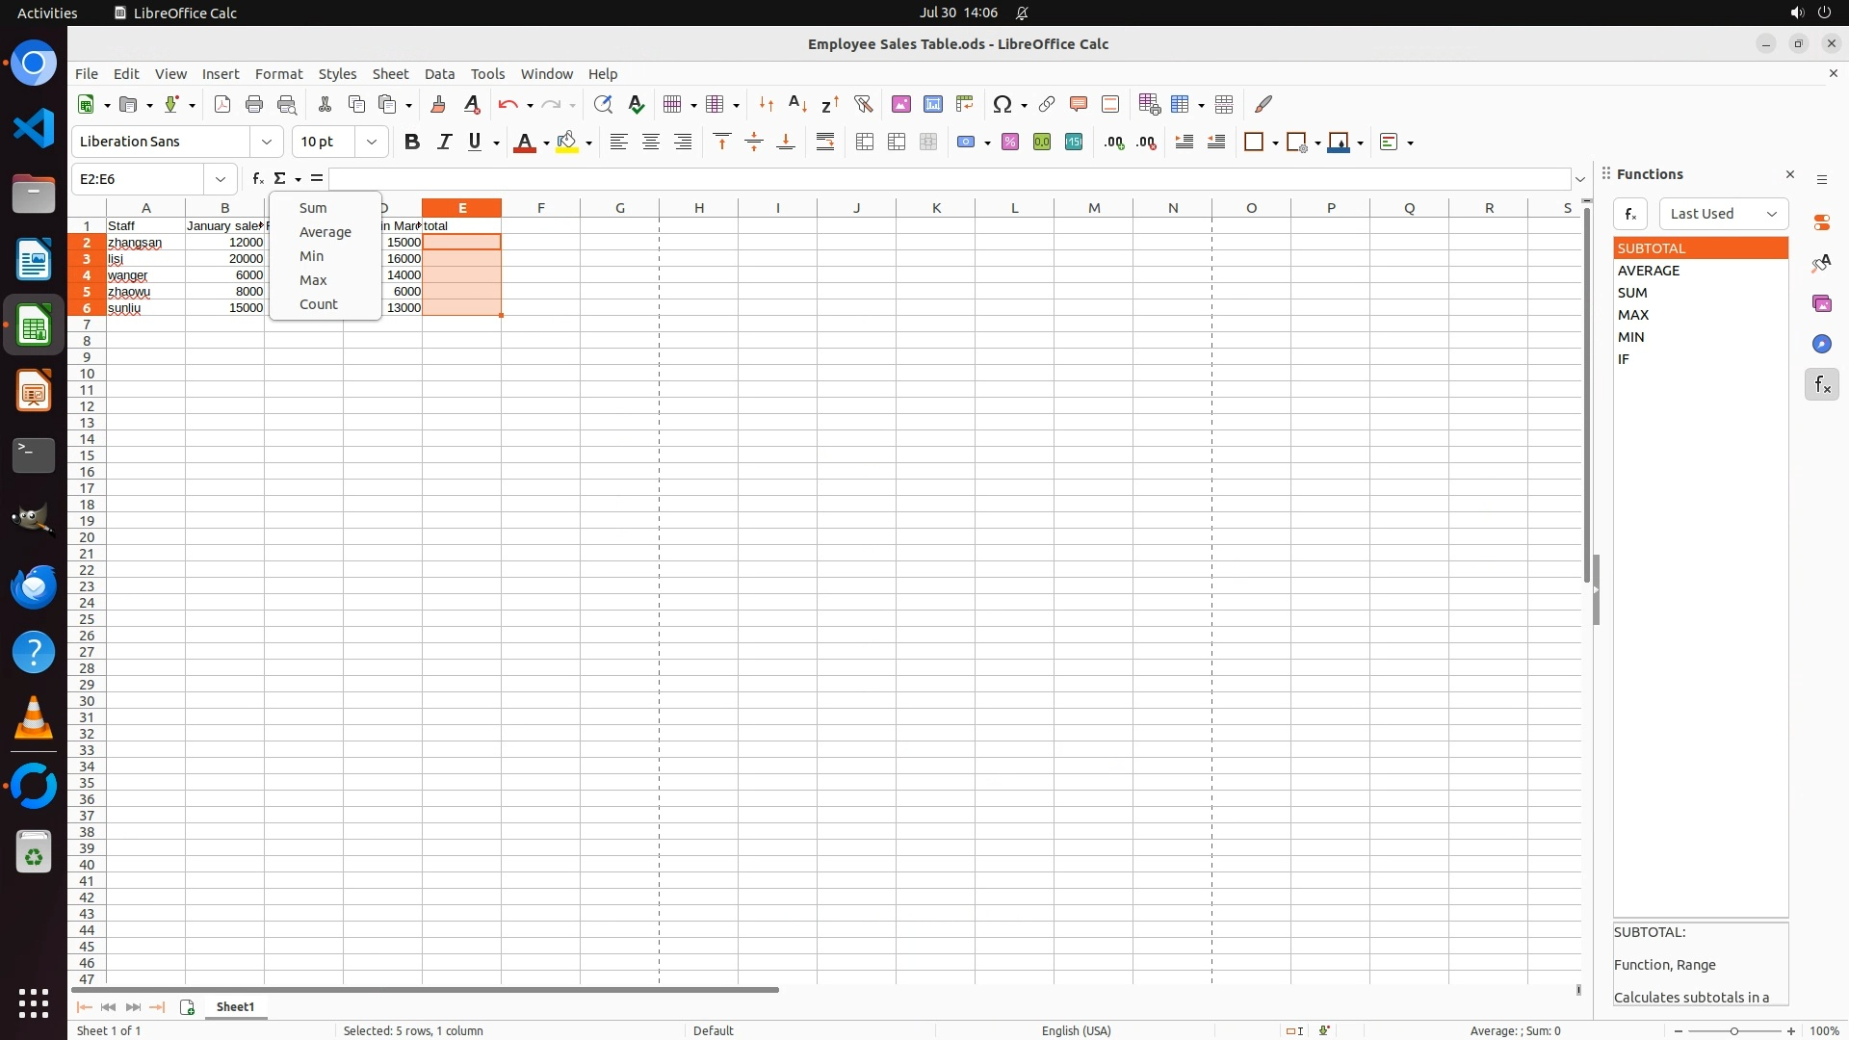Image resolution: width=1849 pixels, height=1040 pixels.
Task: Click the zoom slider in status bar
Action: tap(1734, 1031)
